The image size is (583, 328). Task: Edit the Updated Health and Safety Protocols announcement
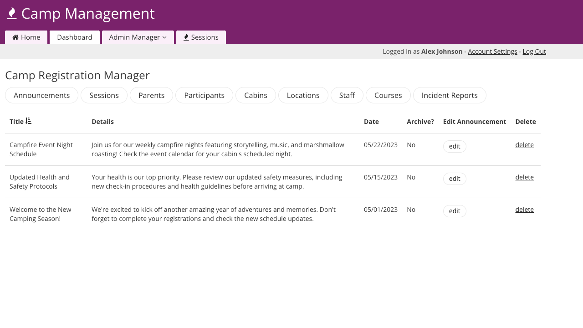coord(455,179)
